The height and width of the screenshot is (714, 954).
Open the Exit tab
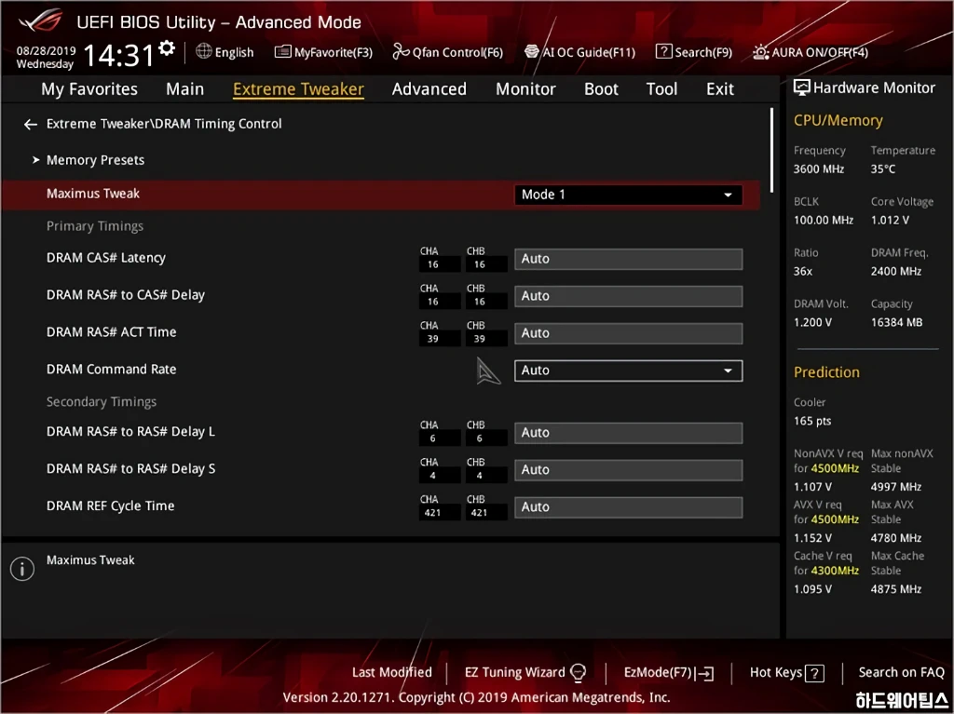720,88
